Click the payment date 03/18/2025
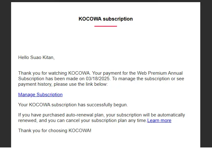Viewport: 212px width, 149px height. (98, 79)
